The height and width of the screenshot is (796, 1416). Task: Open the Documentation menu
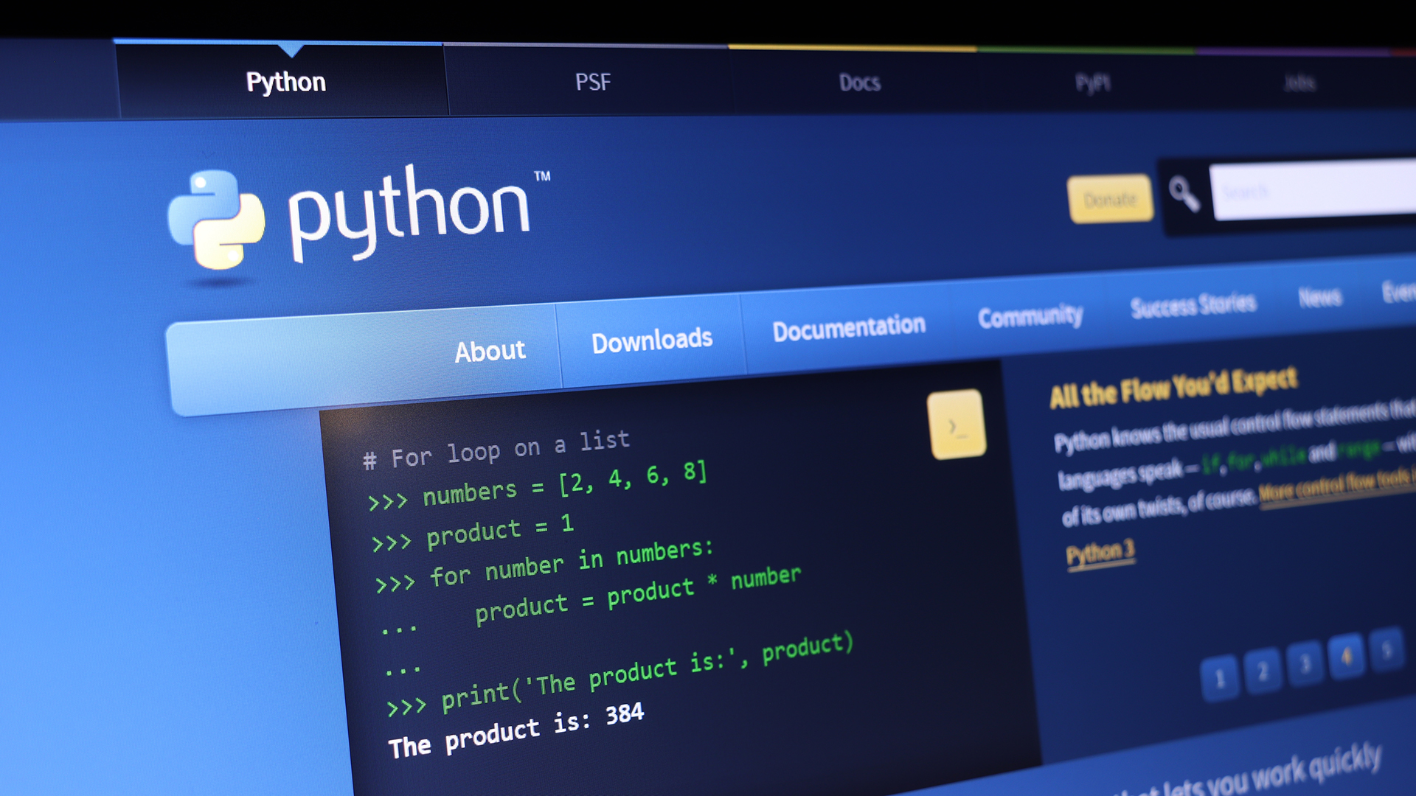pos(849,328)
